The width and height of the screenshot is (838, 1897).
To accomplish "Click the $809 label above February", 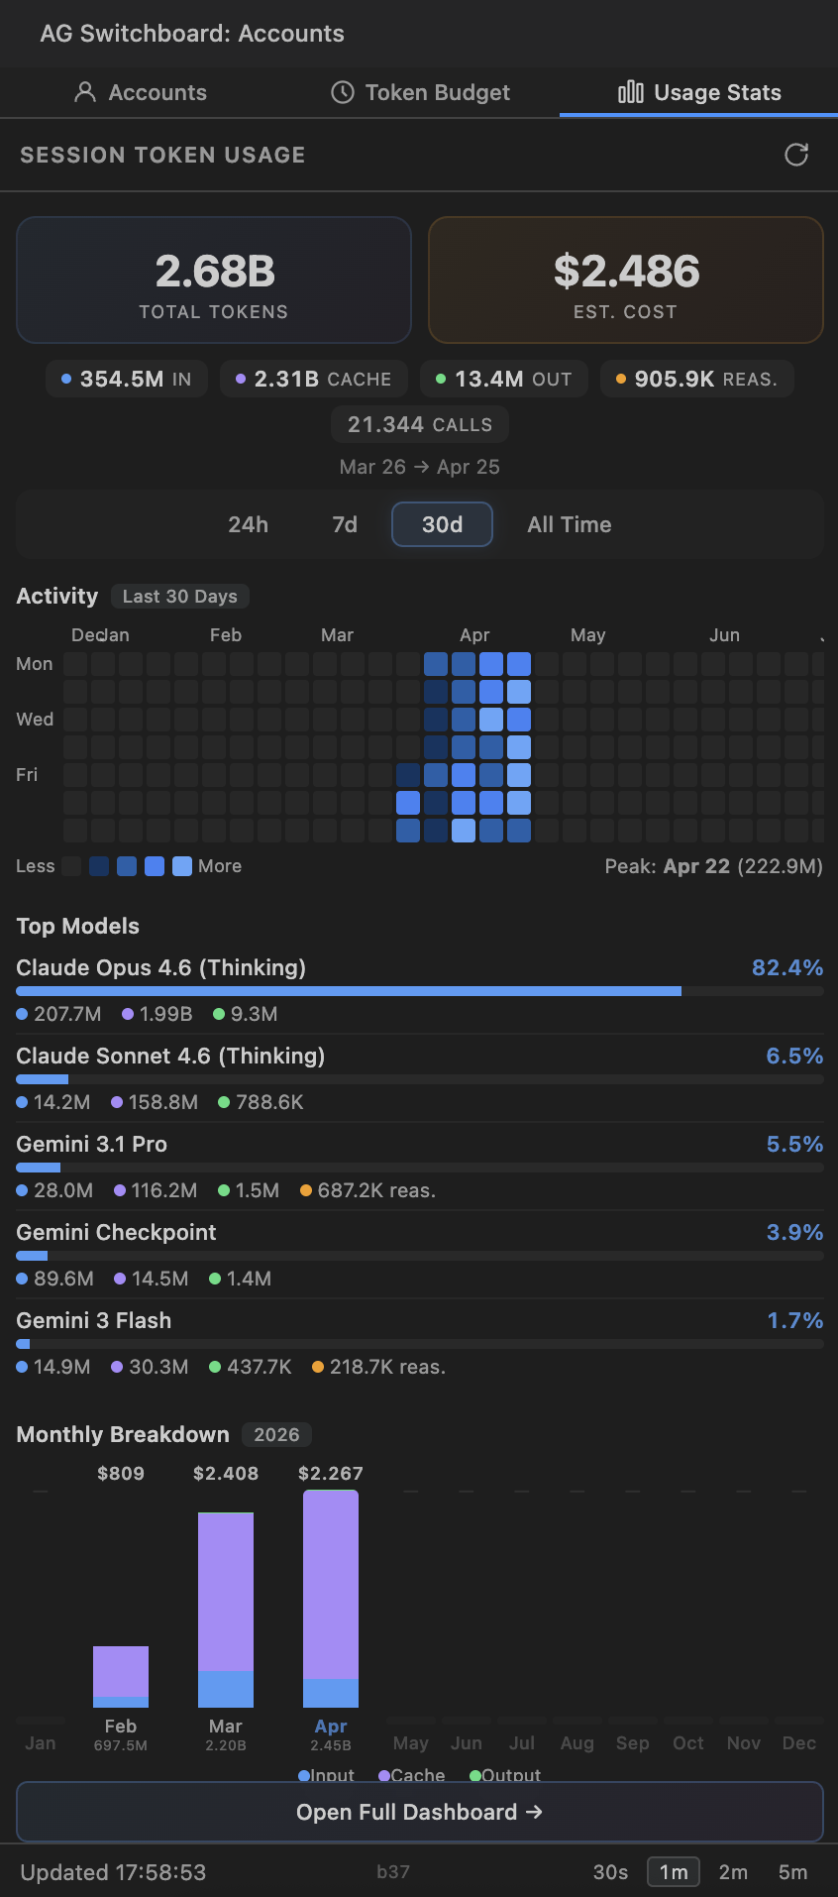I will (121, 1473).
